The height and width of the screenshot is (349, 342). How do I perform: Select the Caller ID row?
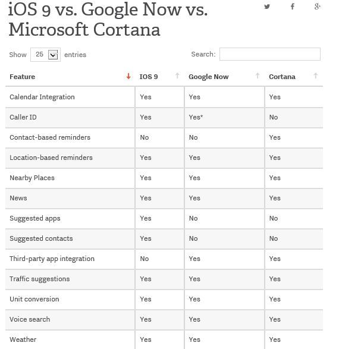point(164,118)
